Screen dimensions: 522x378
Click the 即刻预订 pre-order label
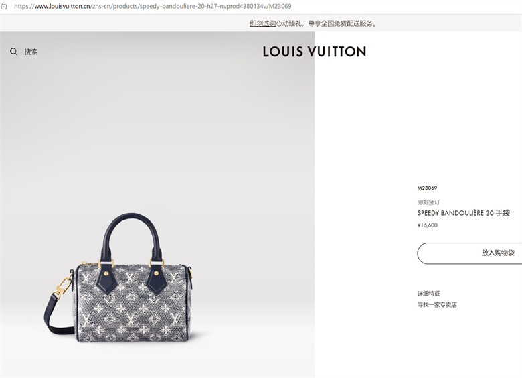point(428,202)
